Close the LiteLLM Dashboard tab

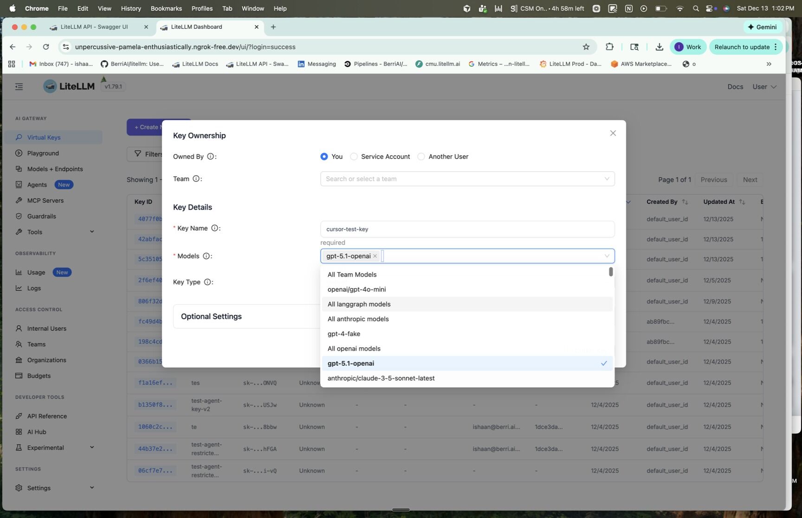(257, 27)
